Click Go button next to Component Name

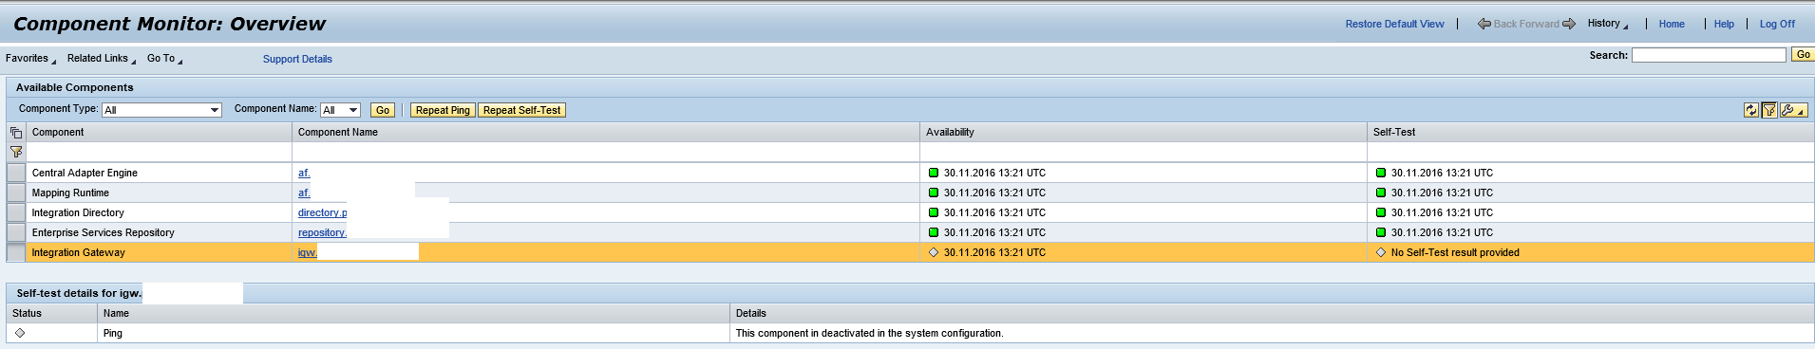(x=383, y=110)
